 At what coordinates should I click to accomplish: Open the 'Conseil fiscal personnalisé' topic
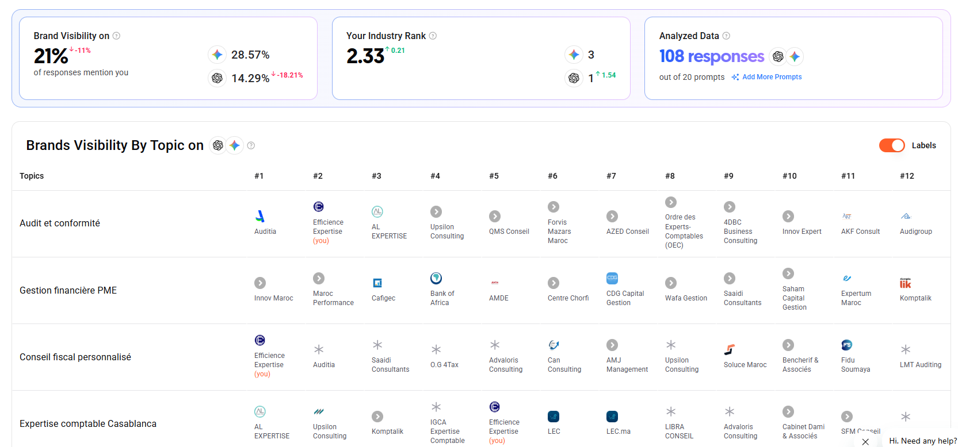click(75, 357)
